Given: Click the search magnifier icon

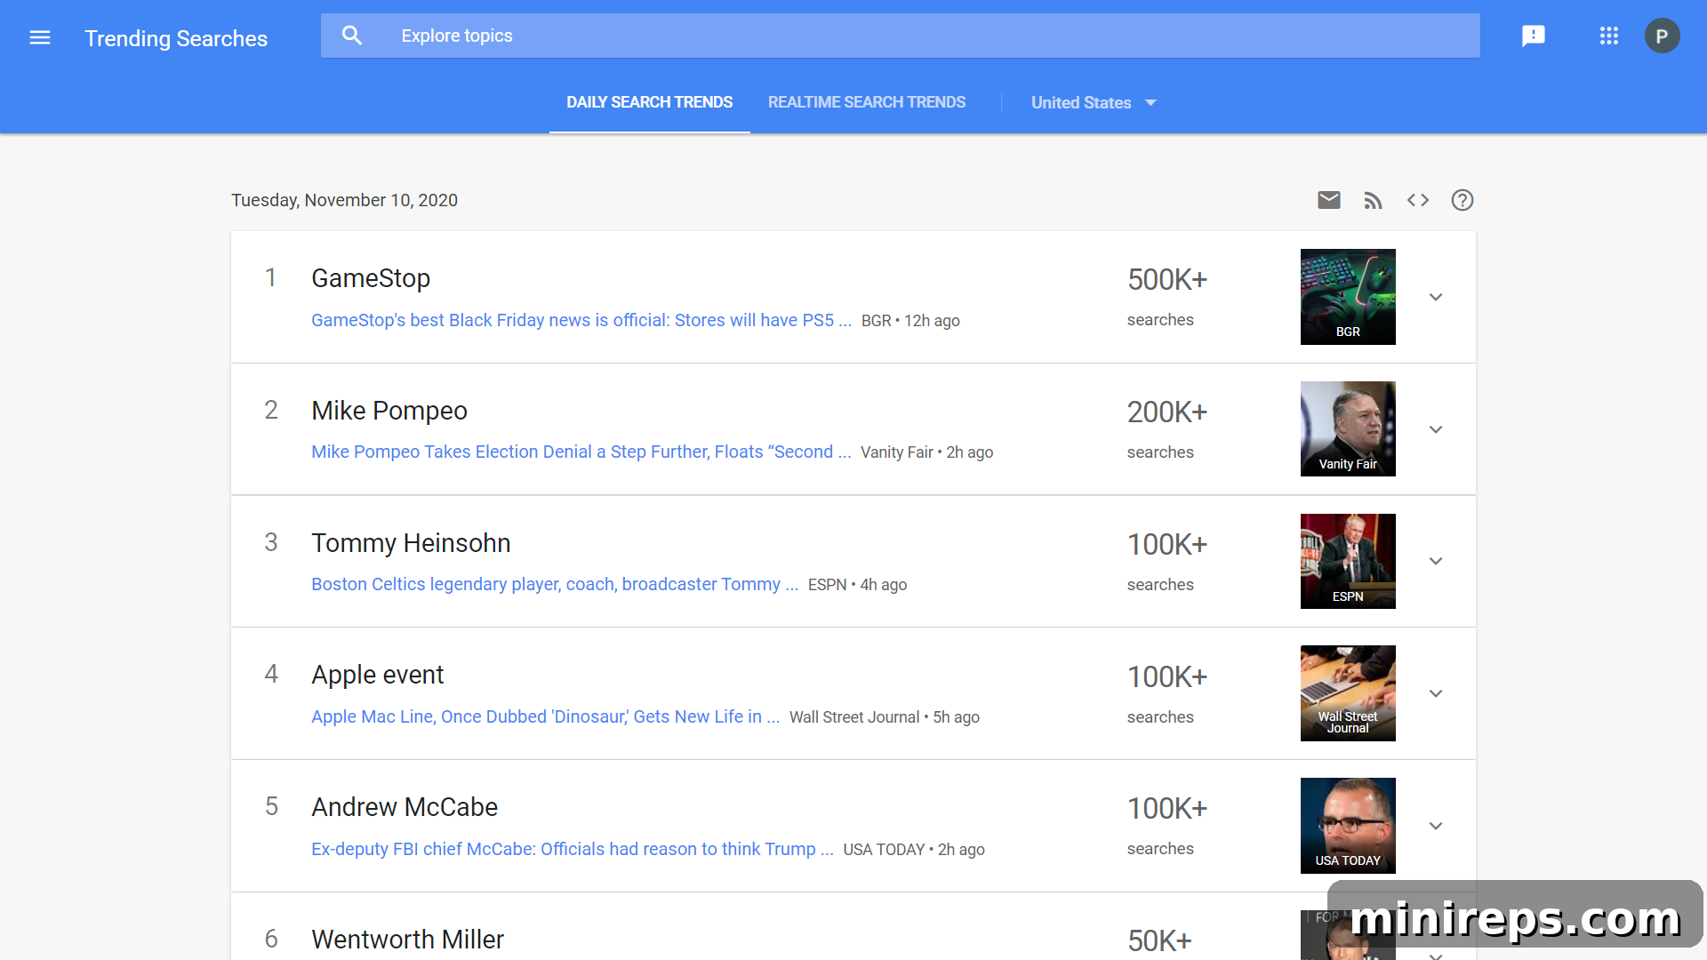Looking at the screenshot, I should point(352,36).
